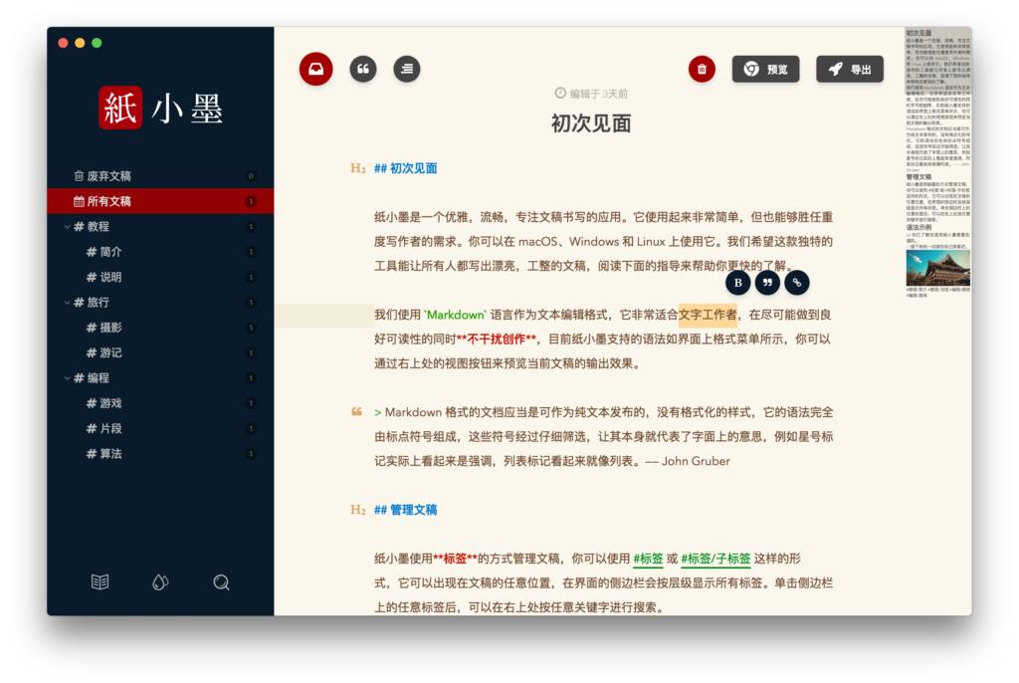Apply bold using the floating B button

[737, 283]
